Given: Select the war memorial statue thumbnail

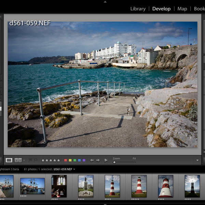Looking at the screenshot, I should point(85,186).
